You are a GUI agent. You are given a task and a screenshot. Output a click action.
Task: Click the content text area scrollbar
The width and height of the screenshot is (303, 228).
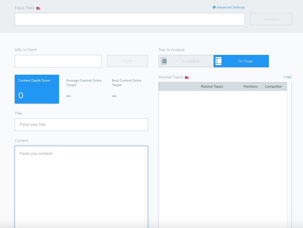point(146,187)
